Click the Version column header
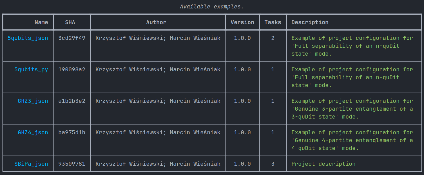The height and width of the screenshot is (175, 424). tap(242, 22)
